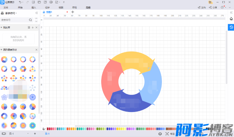Select the 绘图1 document tab
Viewport: 234px width, 137px height.
click(x=49, y=12)
